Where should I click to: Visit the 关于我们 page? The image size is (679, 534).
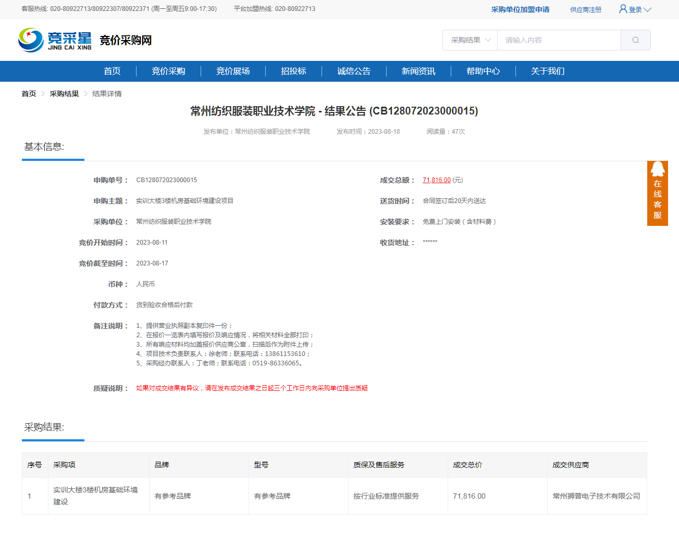coord(548,71)
